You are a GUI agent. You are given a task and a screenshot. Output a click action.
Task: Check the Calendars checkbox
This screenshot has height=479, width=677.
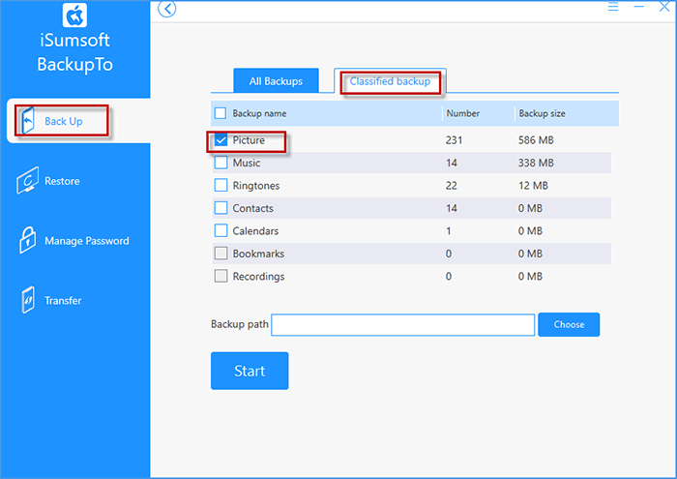221,230
